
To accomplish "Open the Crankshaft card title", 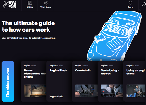I will pos(83,71).
